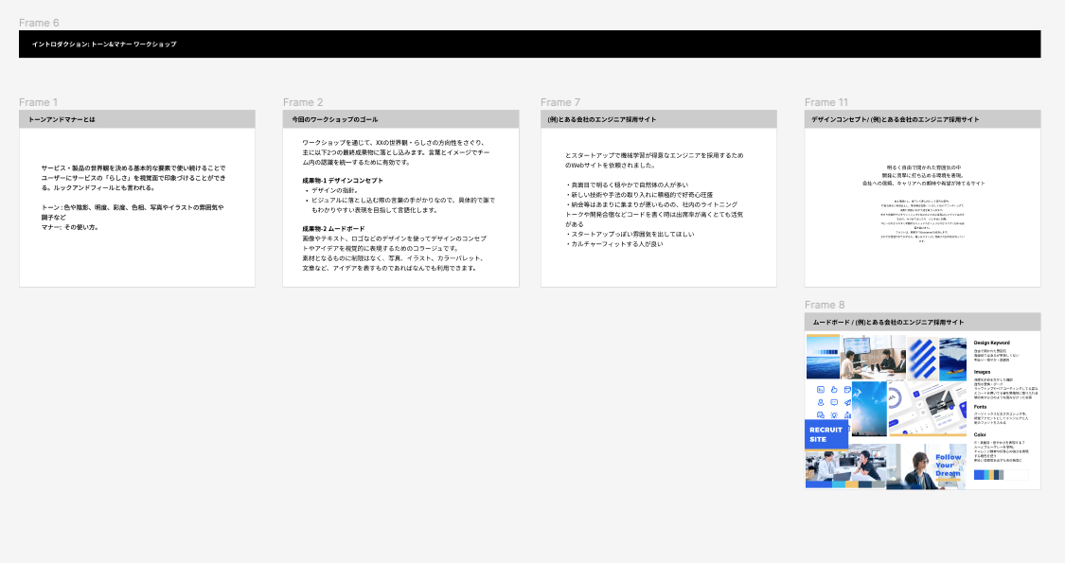Image resolution: width=1065 pixels, height=563 pixels.
Task: Click the Frame 8 label
Action: coord(825,305)
